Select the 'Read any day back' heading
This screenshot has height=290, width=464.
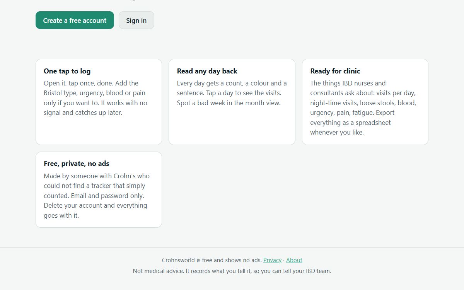coord(207,71)
